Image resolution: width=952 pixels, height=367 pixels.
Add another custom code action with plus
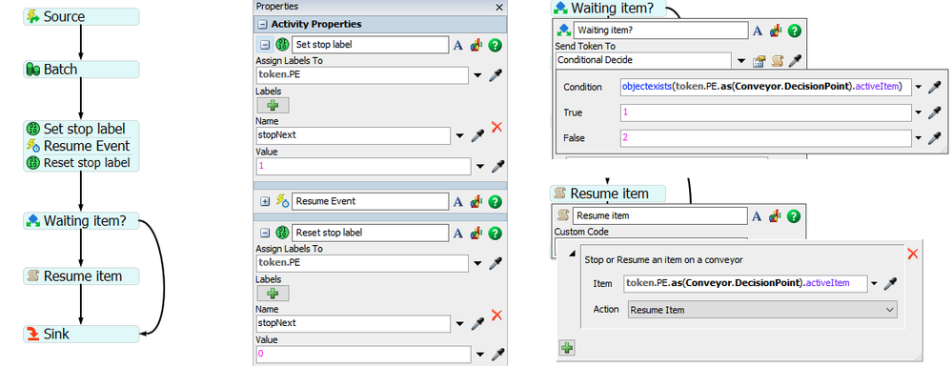[566, 348]
